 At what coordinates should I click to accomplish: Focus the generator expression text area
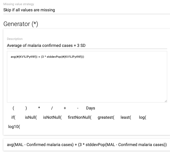(x=87, y=77)
